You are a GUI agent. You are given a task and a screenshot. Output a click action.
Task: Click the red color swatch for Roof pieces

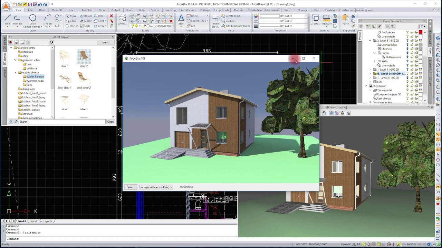click(421, 32)
